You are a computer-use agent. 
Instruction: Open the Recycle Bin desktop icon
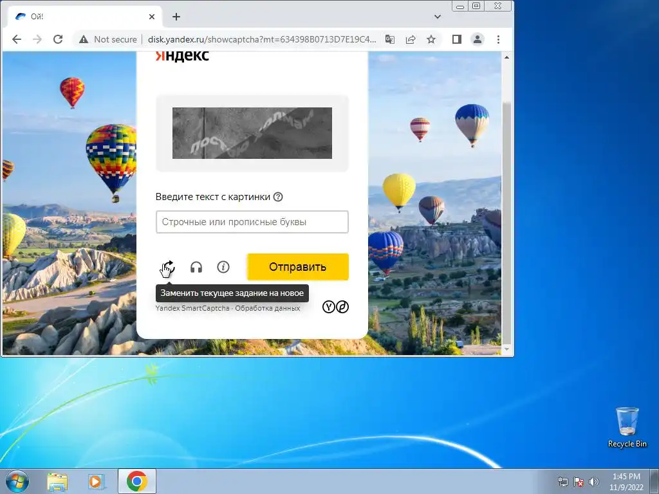point(627,427)
